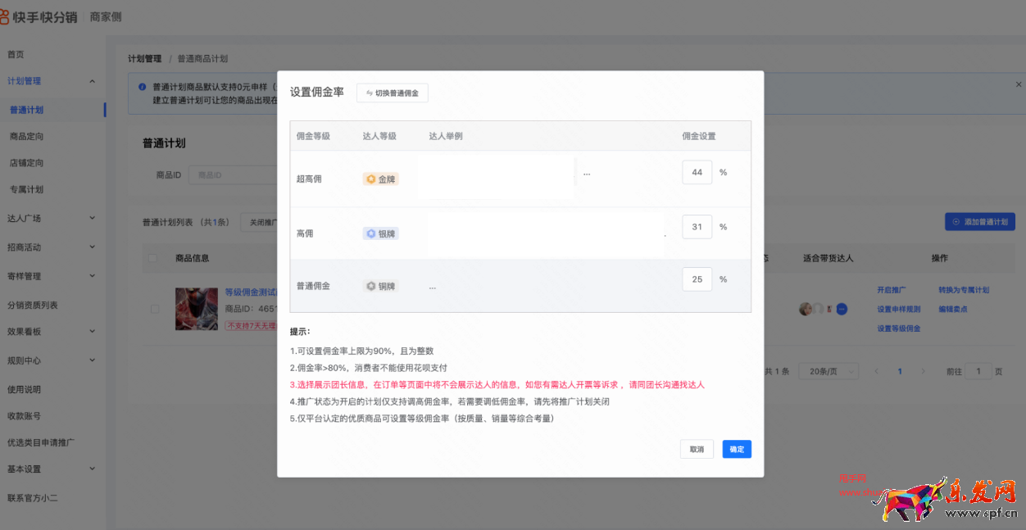Click the 前往 page number input field
1026x530 pixels.
[978, 370]
